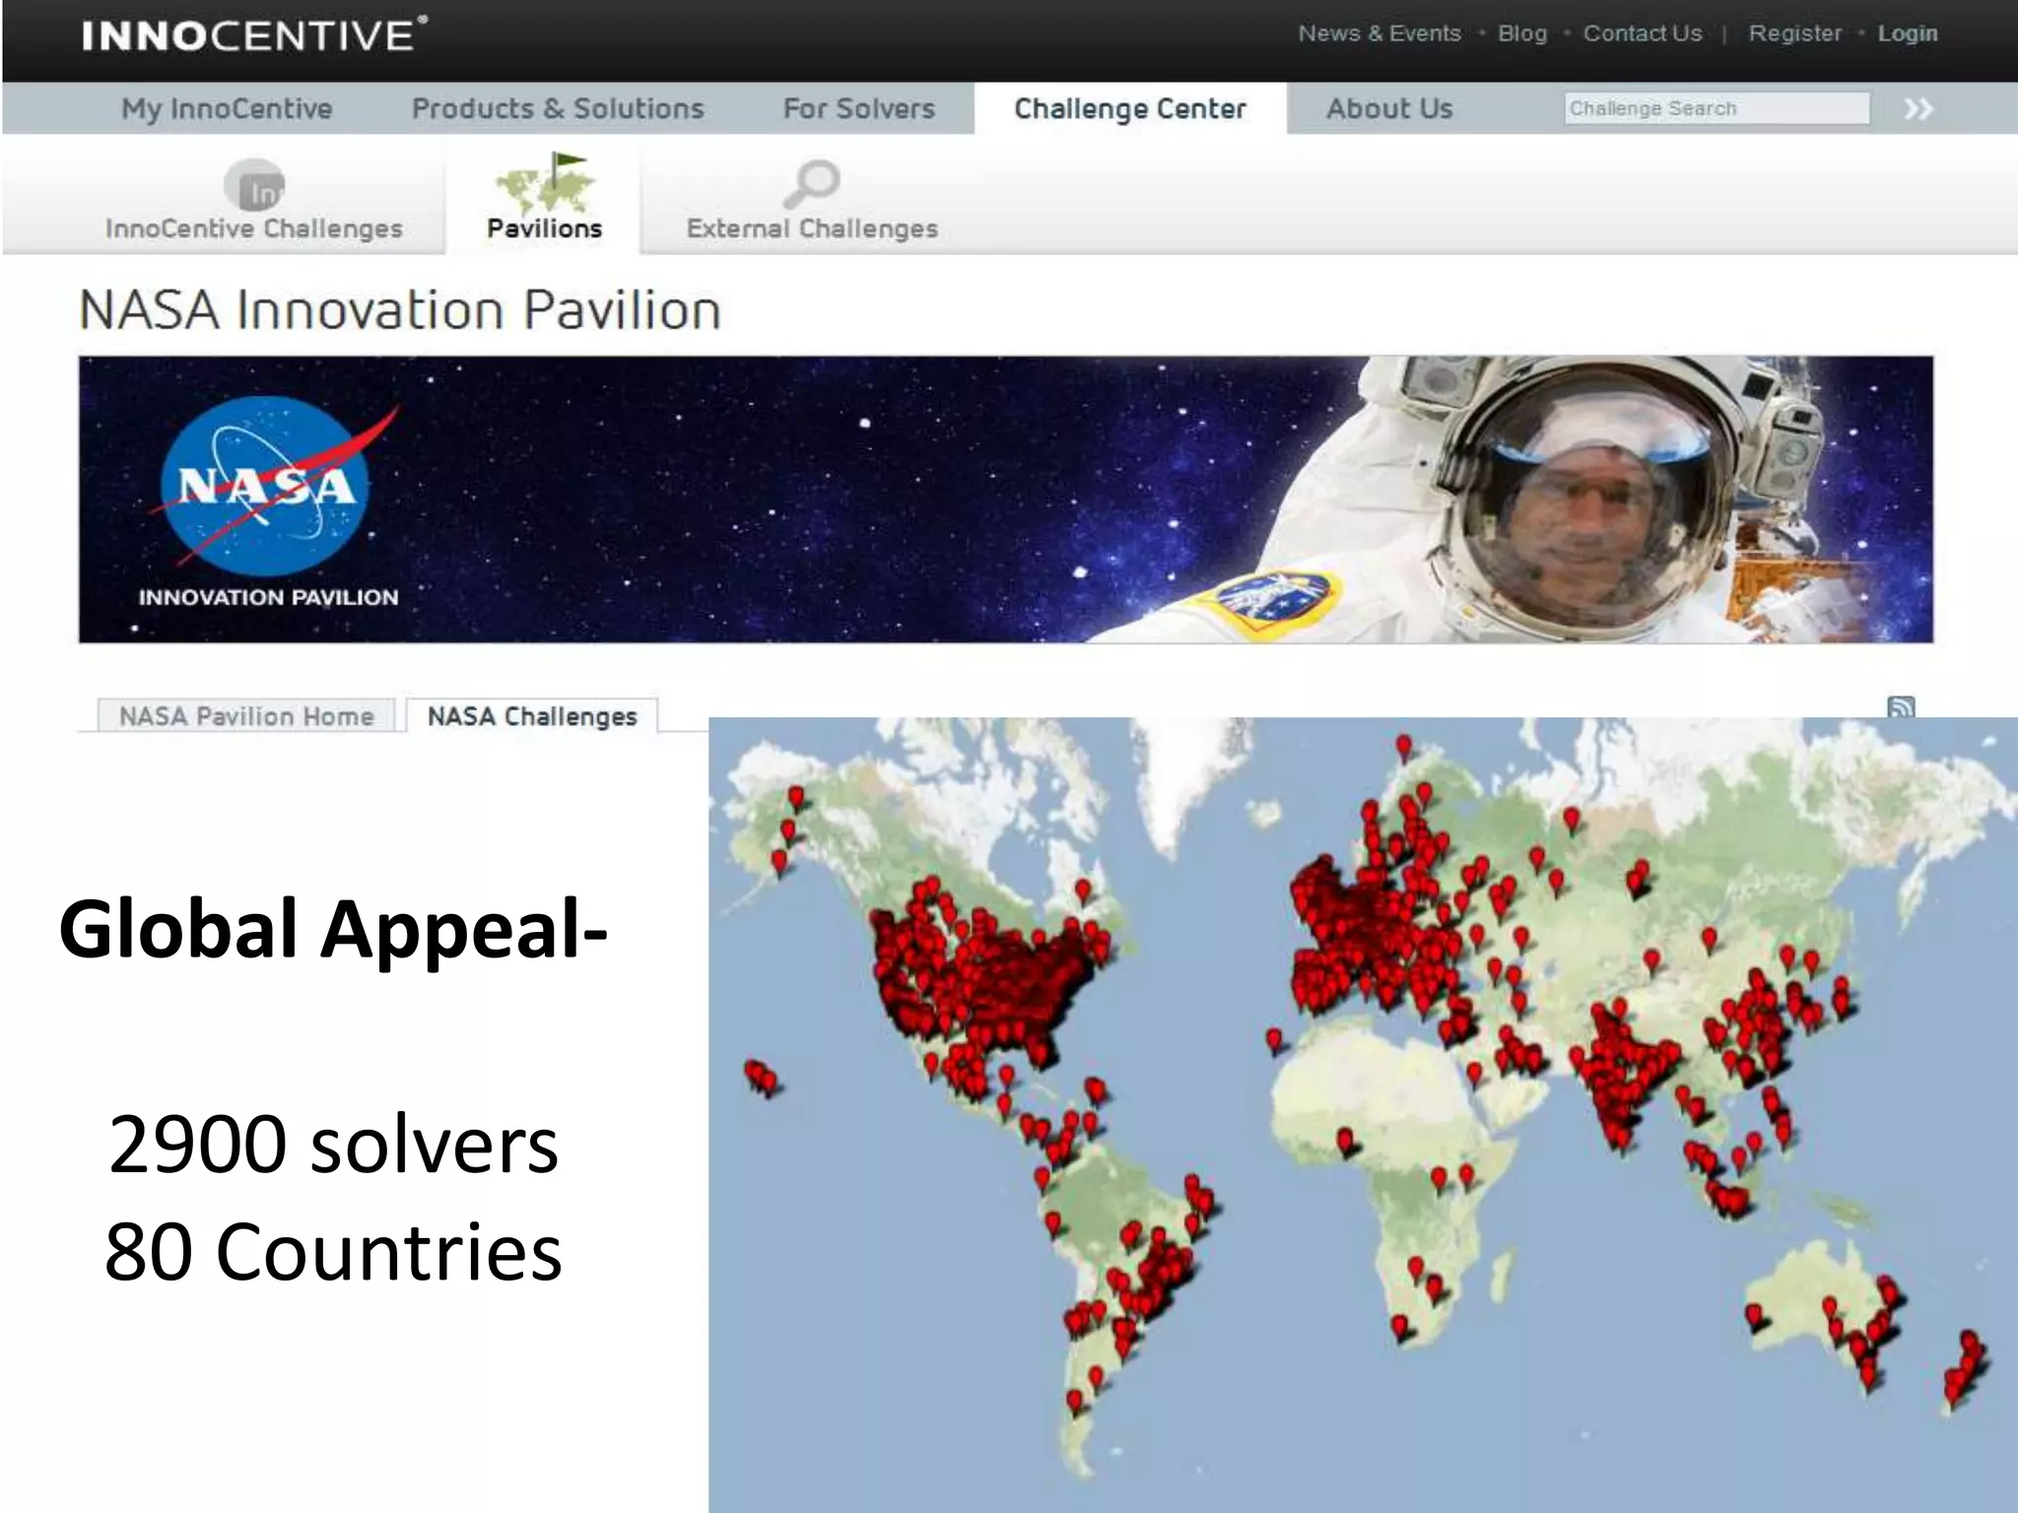
Task: Click the NASA Innovation Pavilion banner
Action: click(1006, 499)
